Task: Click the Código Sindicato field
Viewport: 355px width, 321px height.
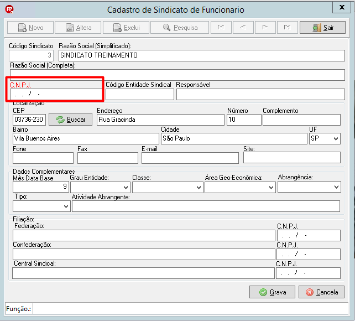Action: point(31,55)
